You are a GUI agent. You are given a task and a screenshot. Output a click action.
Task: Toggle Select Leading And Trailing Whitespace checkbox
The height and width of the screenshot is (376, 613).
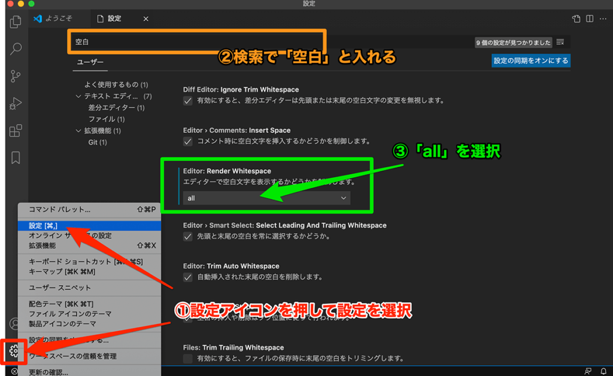click(187, 237)
